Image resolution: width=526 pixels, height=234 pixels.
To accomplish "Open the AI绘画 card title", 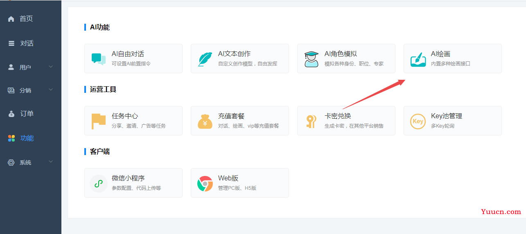I will click(x=440, y=54).
